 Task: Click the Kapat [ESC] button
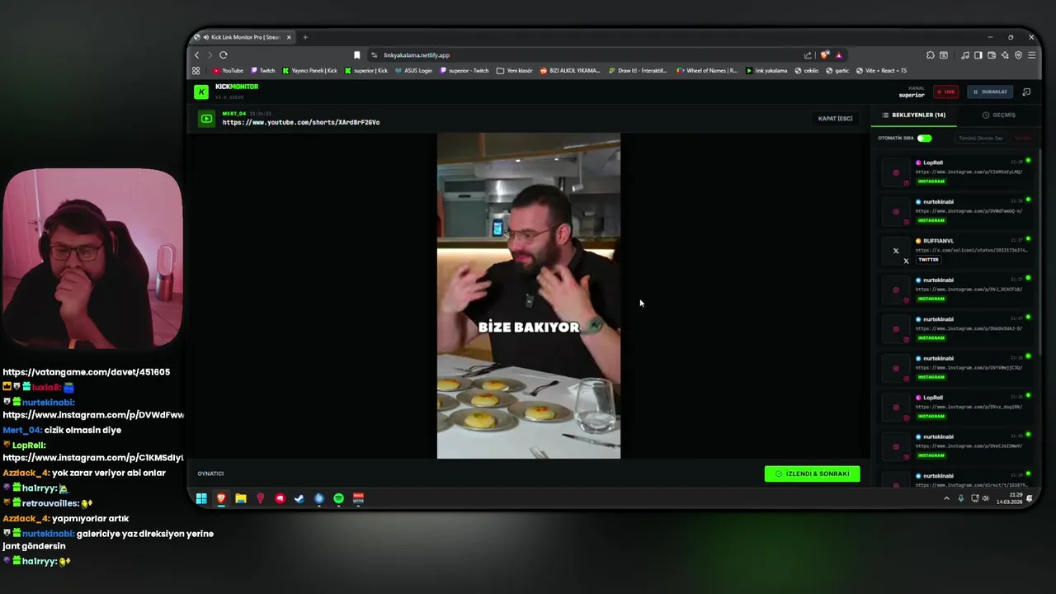pos(835,119)
